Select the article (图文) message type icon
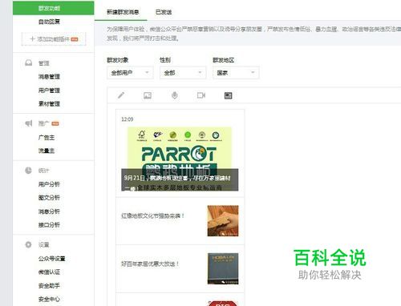Screen dimensions: 401x306 click(x=228, y=95)
